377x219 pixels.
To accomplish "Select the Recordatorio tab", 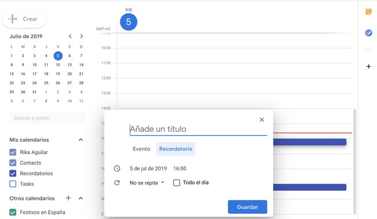I will (176, 149).
